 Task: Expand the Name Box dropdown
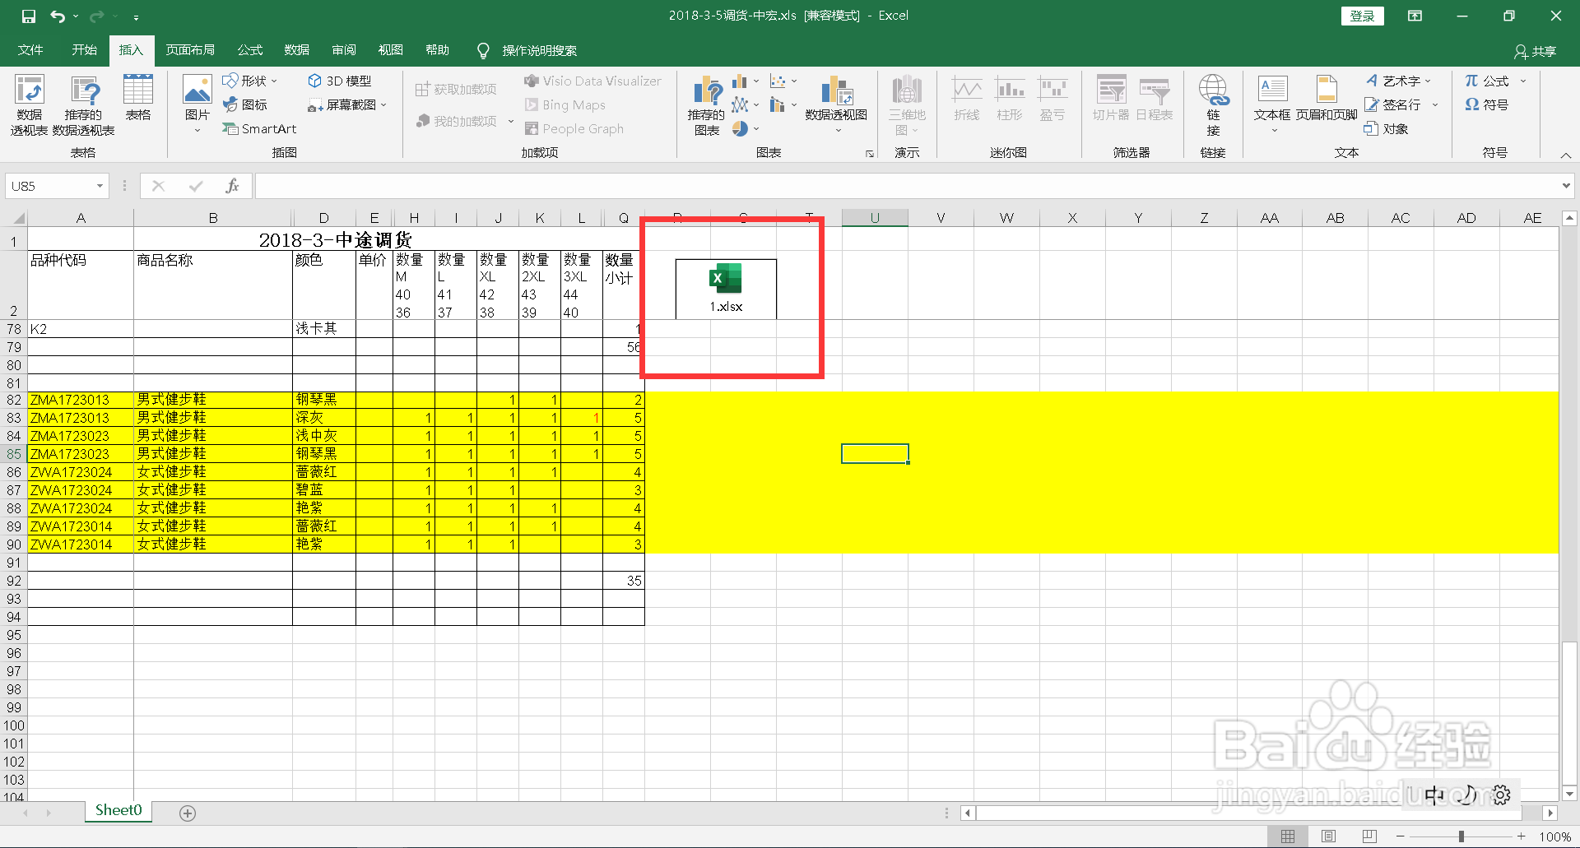click(100, 186)
